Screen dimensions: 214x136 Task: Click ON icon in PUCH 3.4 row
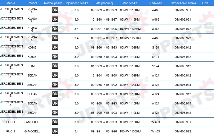point(55,131)
